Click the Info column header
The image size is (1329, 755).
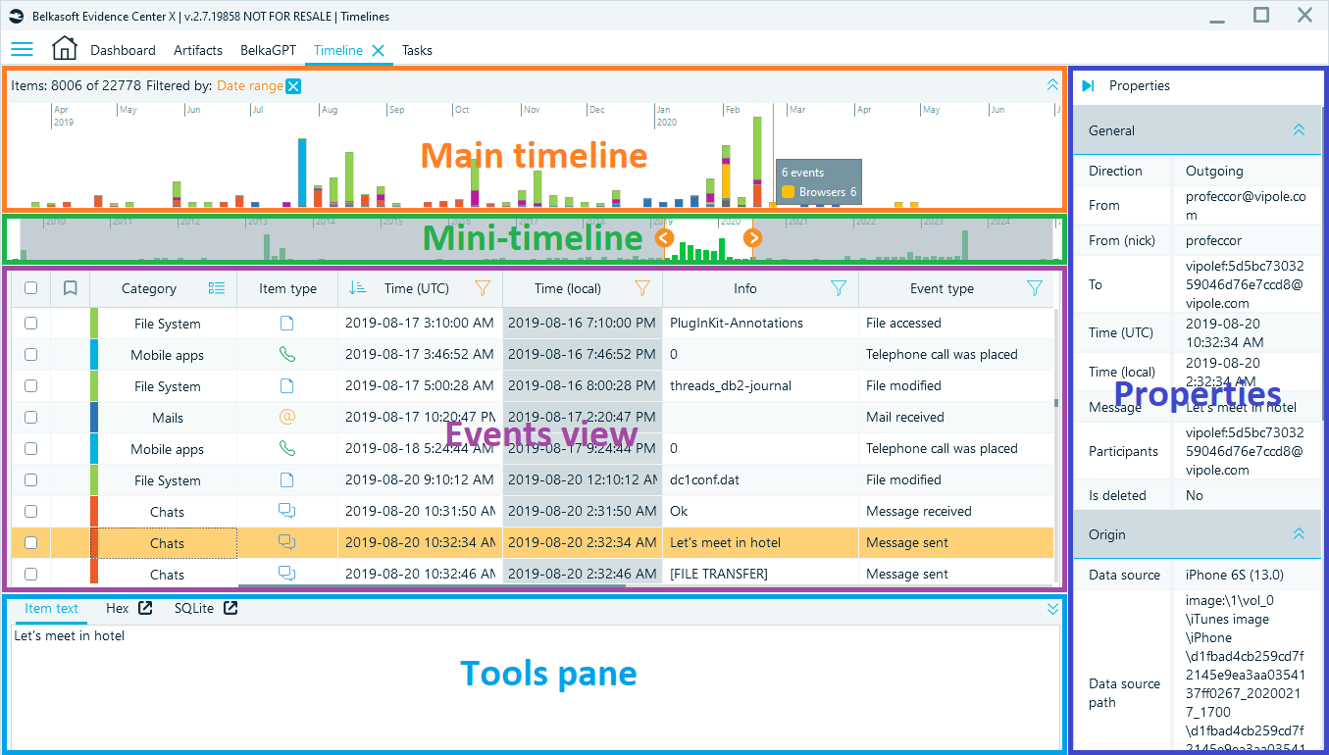pos(745,288)
